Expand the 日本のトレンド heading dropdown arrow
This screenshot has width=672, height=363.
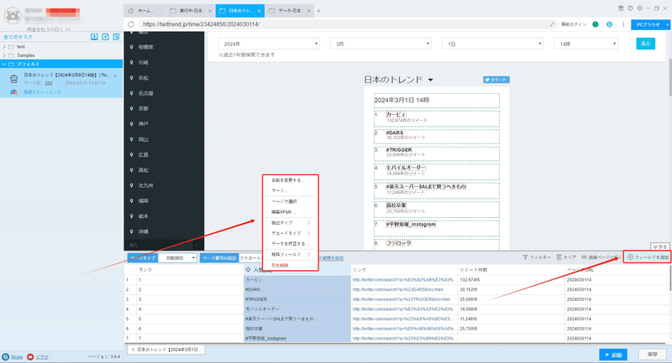point(431,80)
